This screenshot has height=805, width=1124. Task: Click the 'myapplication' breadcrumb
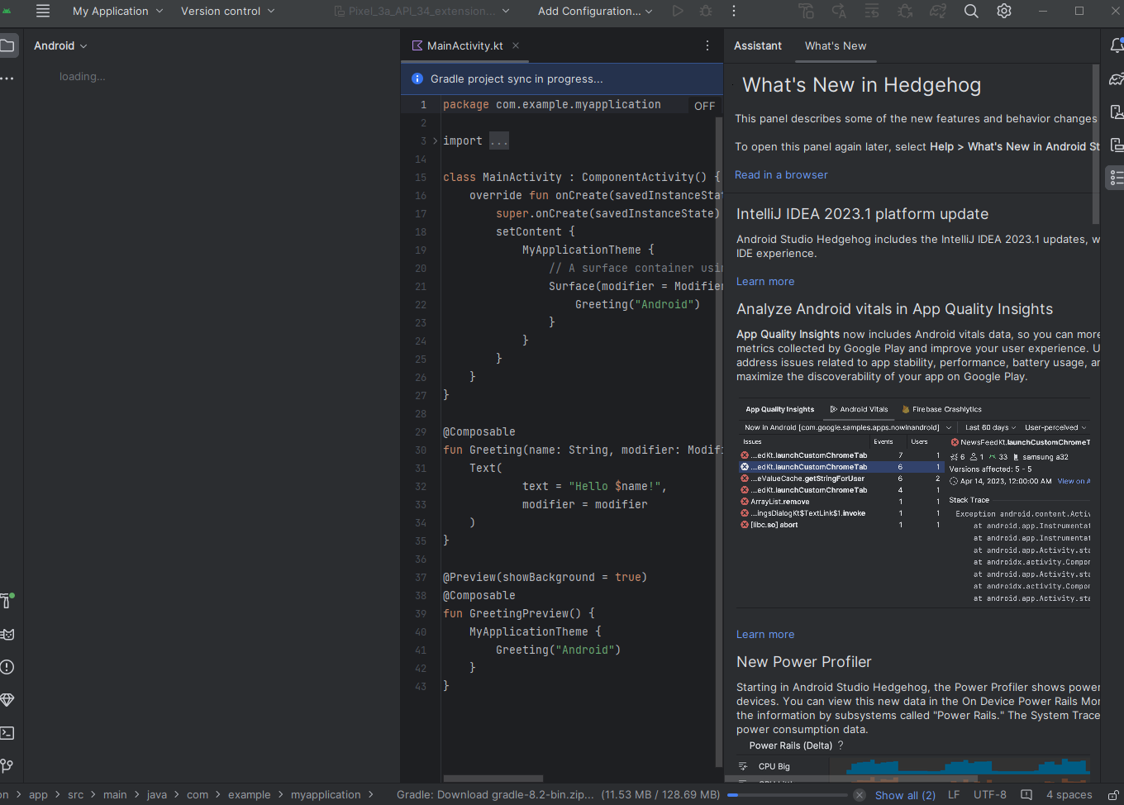click(x=326, y=795)
